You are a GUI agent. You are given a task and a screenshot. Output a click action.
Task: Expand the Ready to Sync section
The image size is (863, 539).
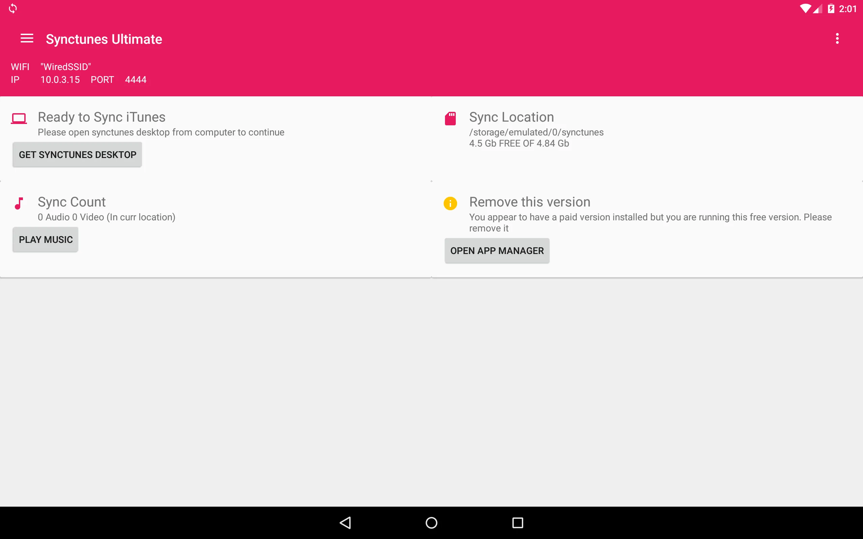click(x=102, y=117)
